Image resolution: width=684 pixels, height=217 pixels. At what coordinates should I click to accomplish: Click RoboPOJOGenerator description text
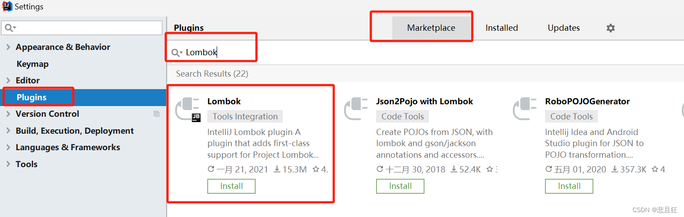click(594, 144)
